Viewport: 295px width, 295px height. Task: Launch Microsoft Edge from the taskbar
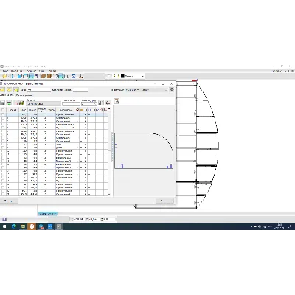[x=14, y=226]
